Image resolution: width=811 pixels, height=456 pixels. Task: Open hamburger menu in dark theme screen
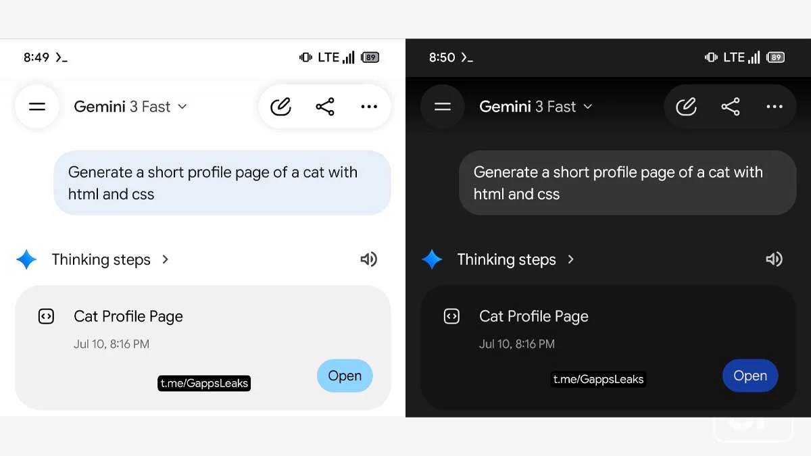point(443,107)
